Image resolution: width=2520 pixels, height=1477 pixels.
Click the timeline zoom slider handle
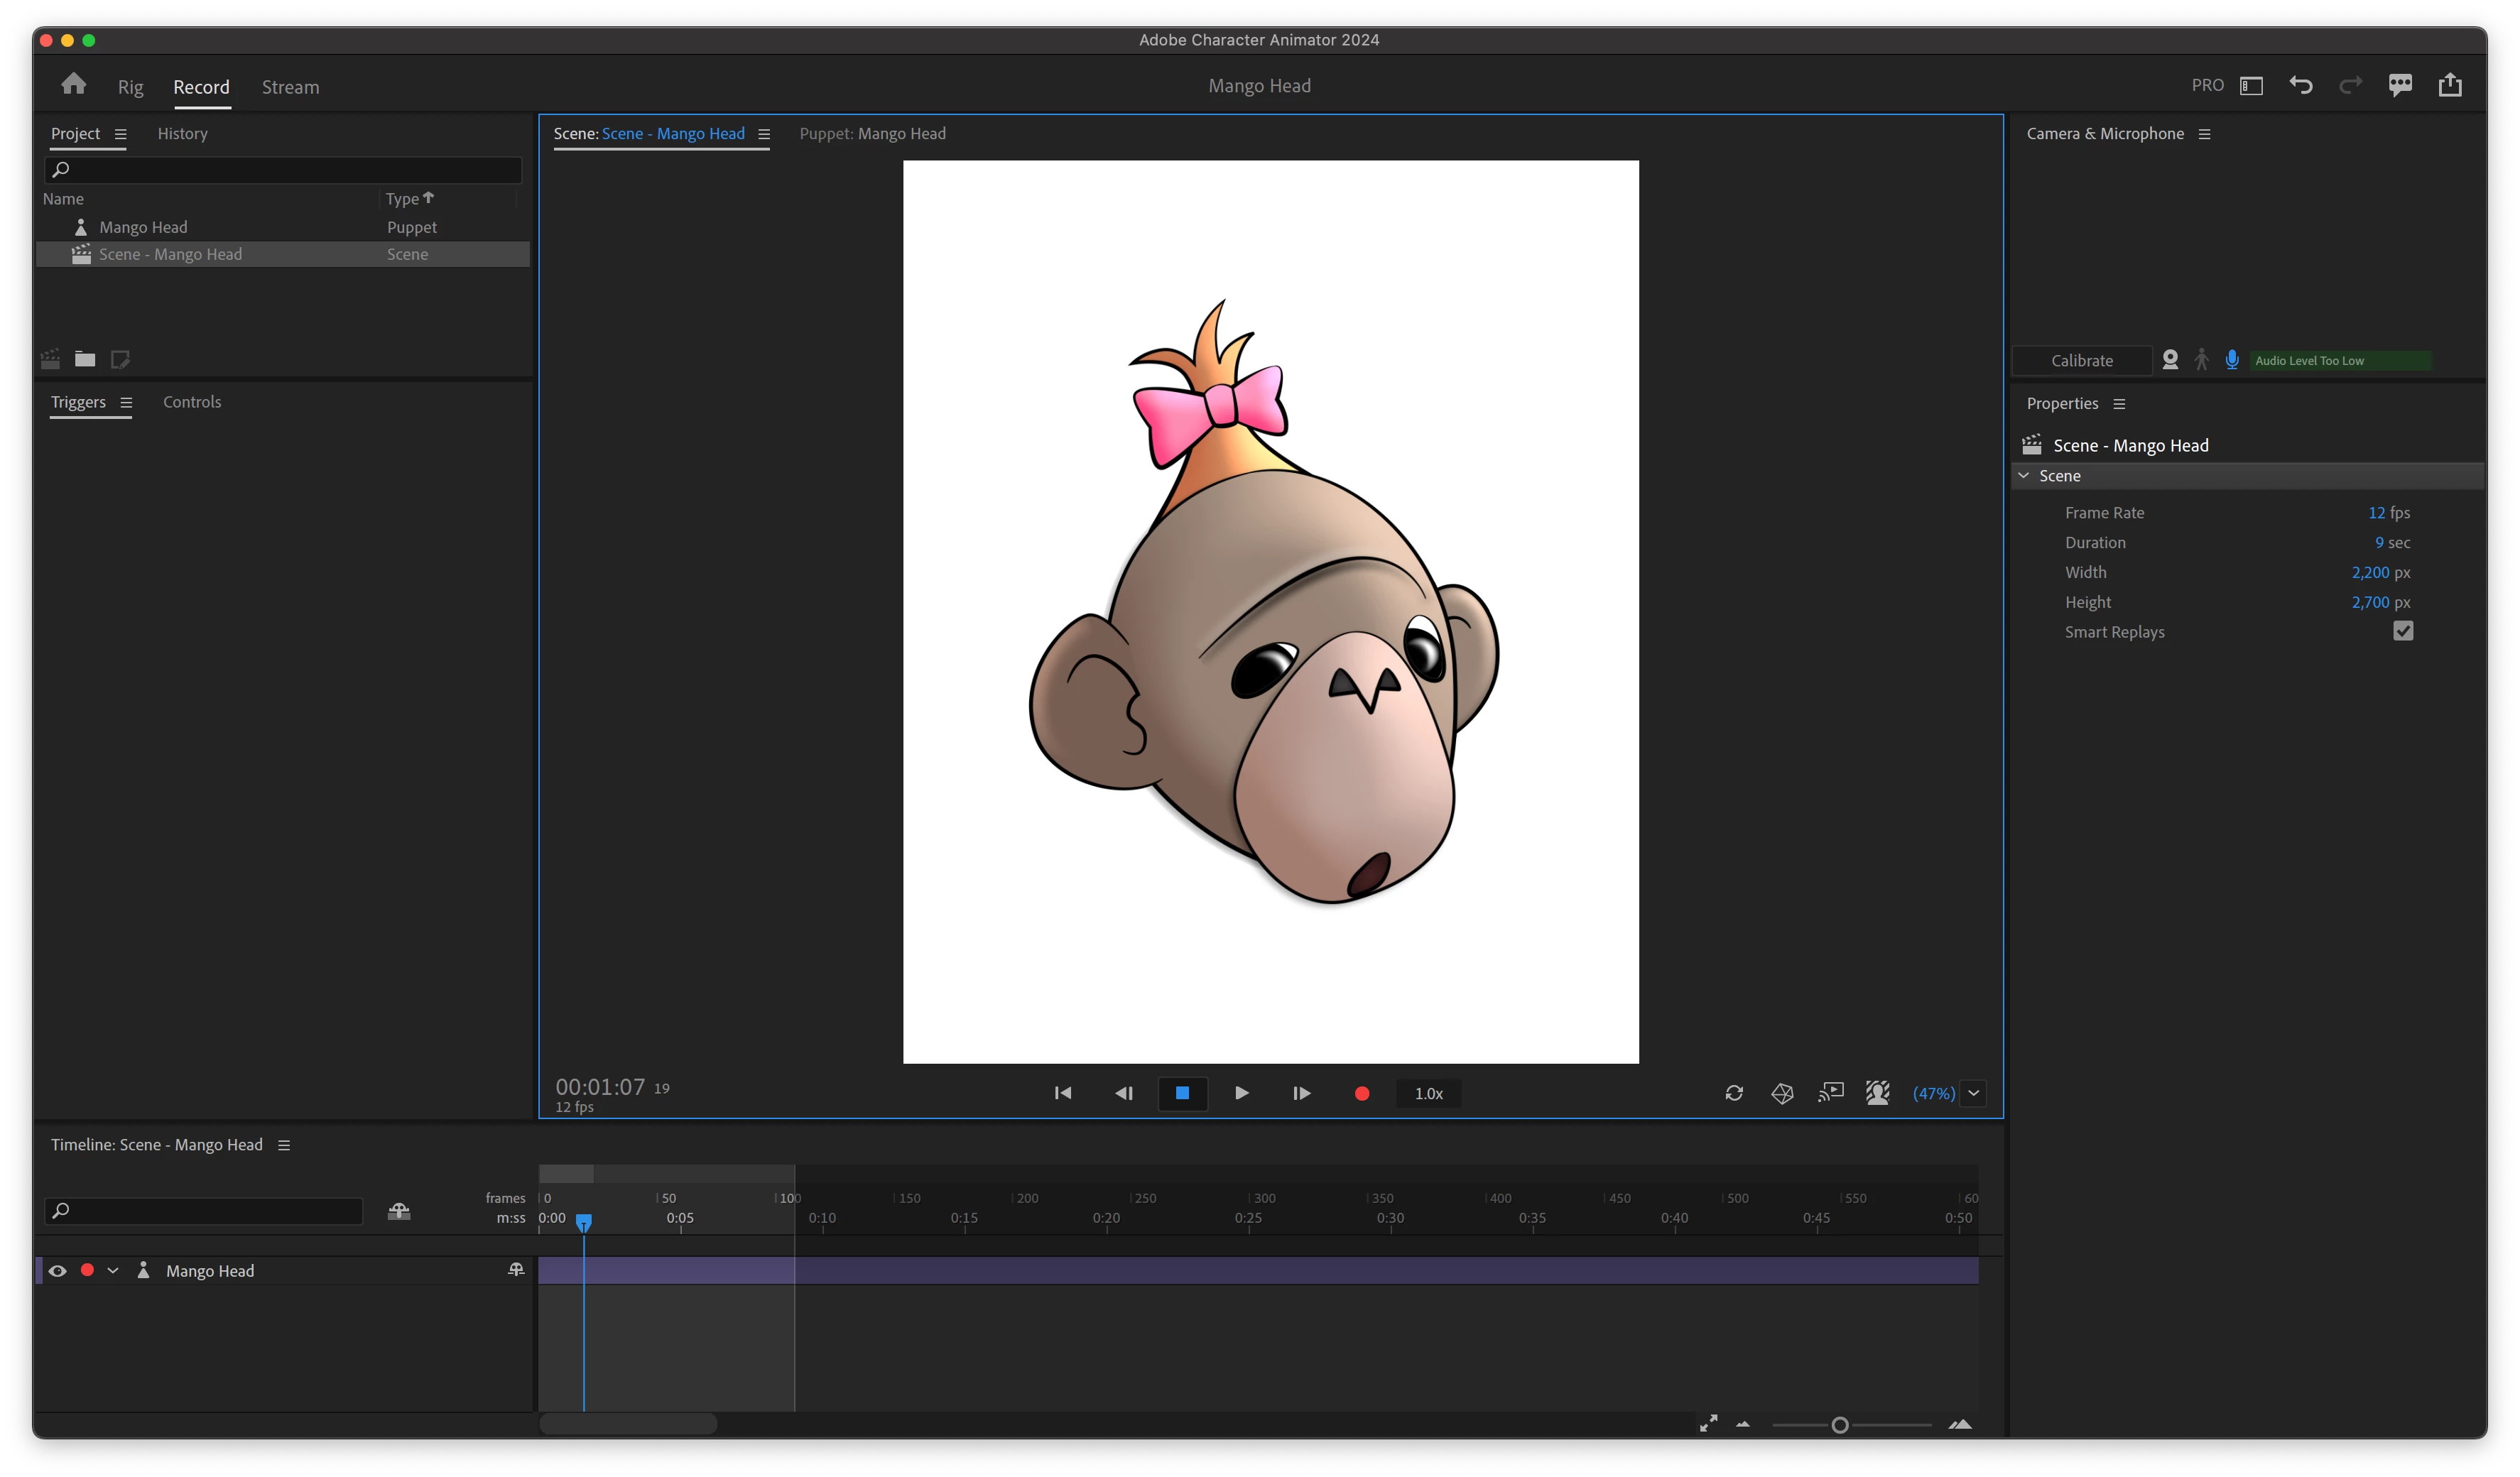(x=1839, y=1425)
